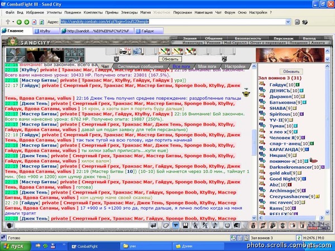Click private message icon beside ДЕНИСЪ

click(x=262, y=90)
